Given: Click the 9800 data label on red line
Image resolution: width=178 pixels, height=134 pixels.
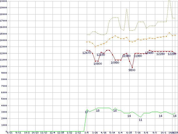Looking at the screenshot, I should pyautogui.click(x=132, y=70).
